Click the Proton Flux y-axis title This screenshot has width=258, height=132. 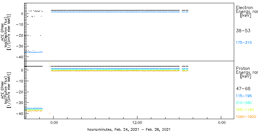tap(7, 90)
